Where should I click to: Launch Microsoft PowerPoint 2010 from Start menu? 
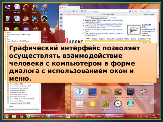pos(17,95)
